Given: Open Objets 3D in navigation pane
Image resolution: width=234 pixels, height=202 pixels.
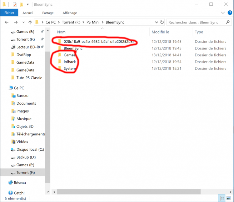Looking at the screenshot, I should (25, 126).
